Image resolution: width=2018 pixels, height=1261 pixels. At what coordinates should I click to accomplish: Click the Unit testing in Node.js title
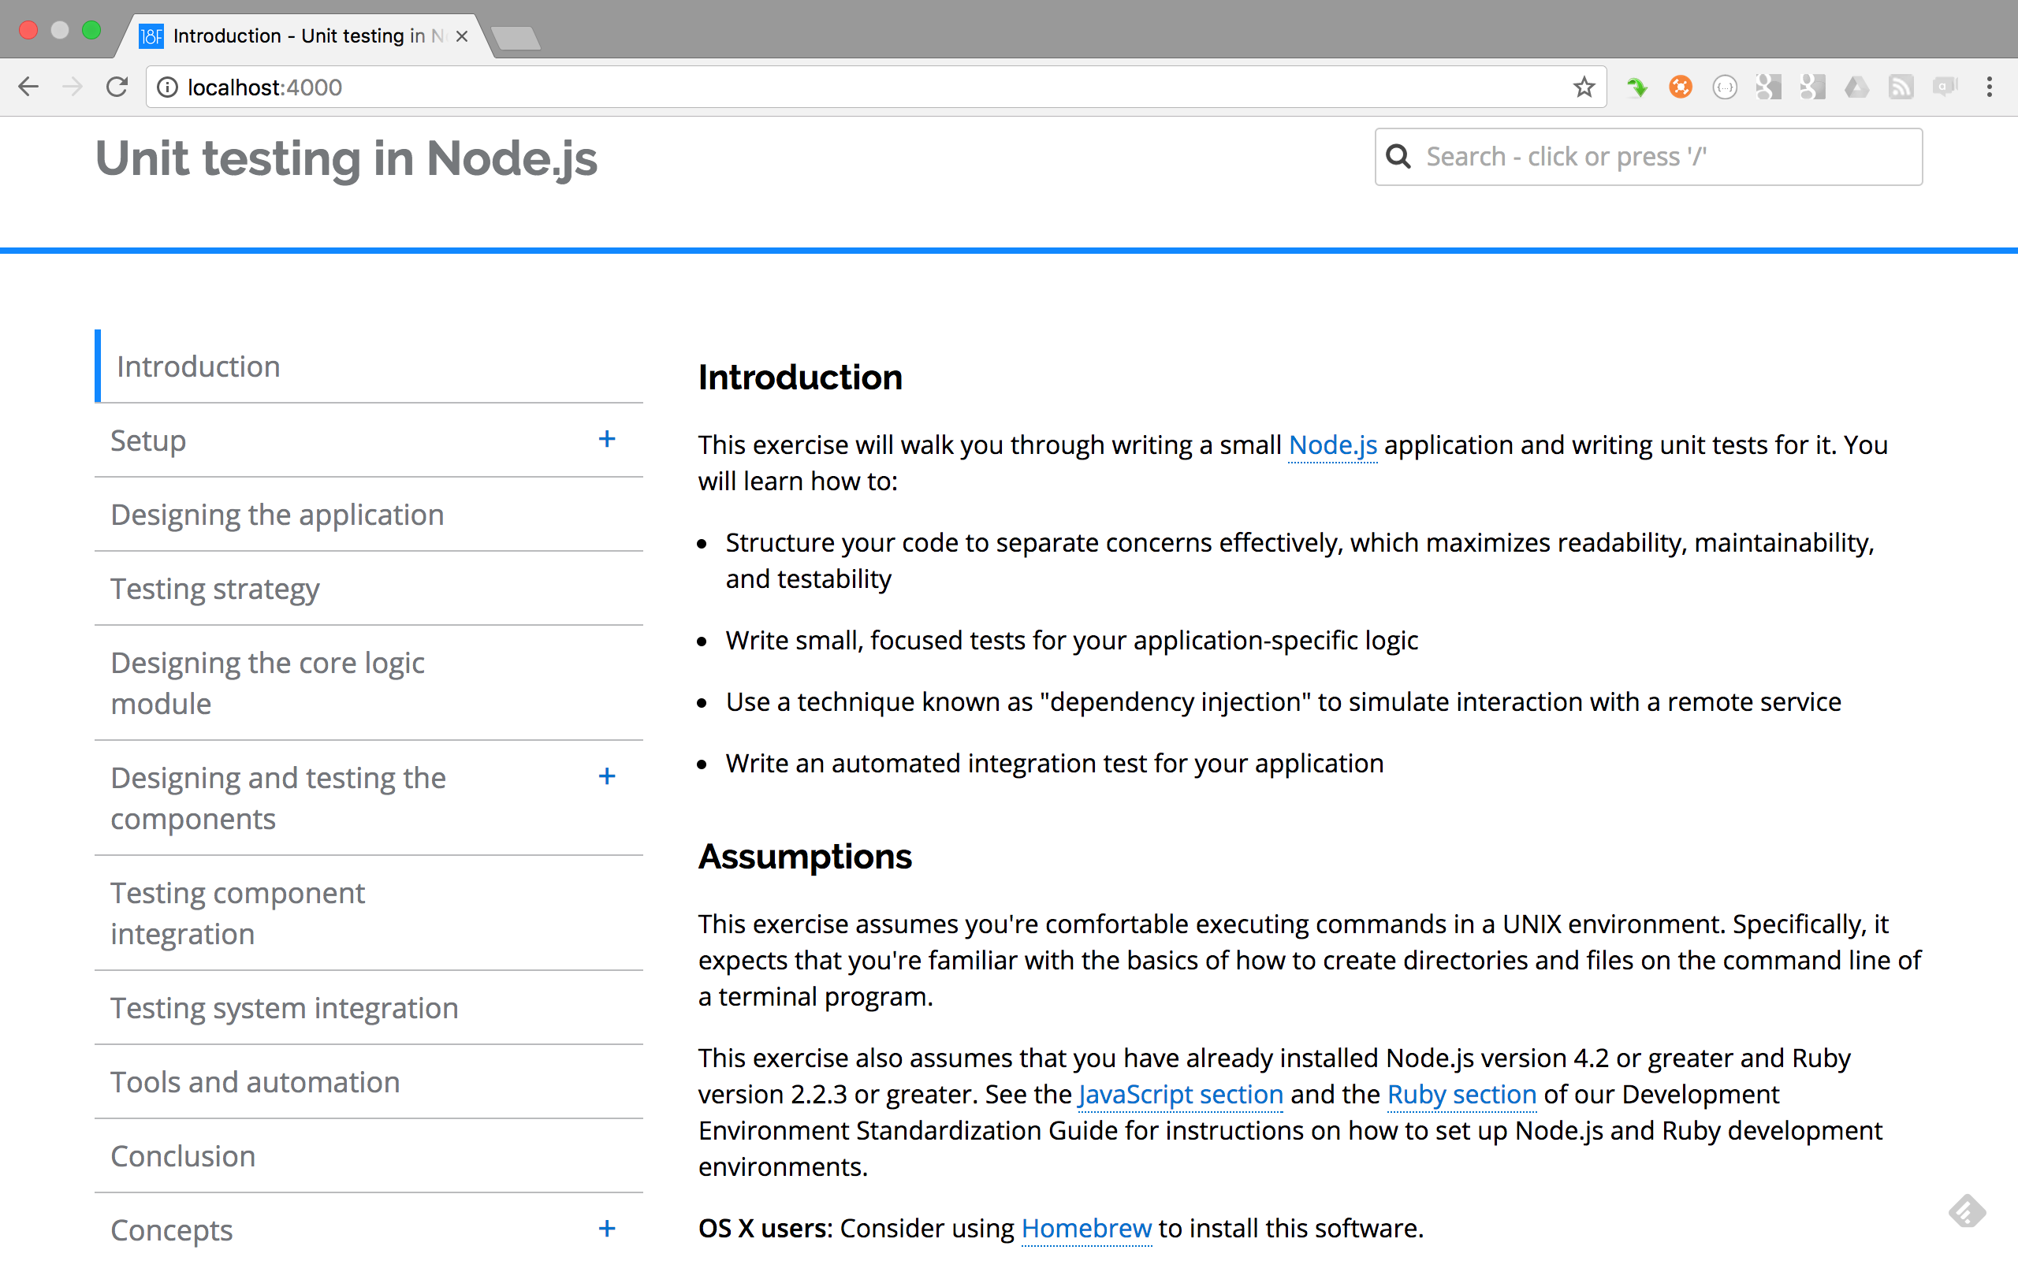(x=347, y=158)
